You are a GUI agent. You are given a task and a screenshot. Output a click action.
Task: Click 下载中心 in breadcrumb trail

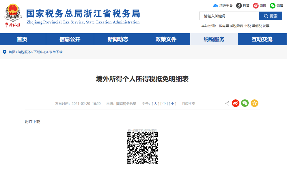(x=40, y=52)
